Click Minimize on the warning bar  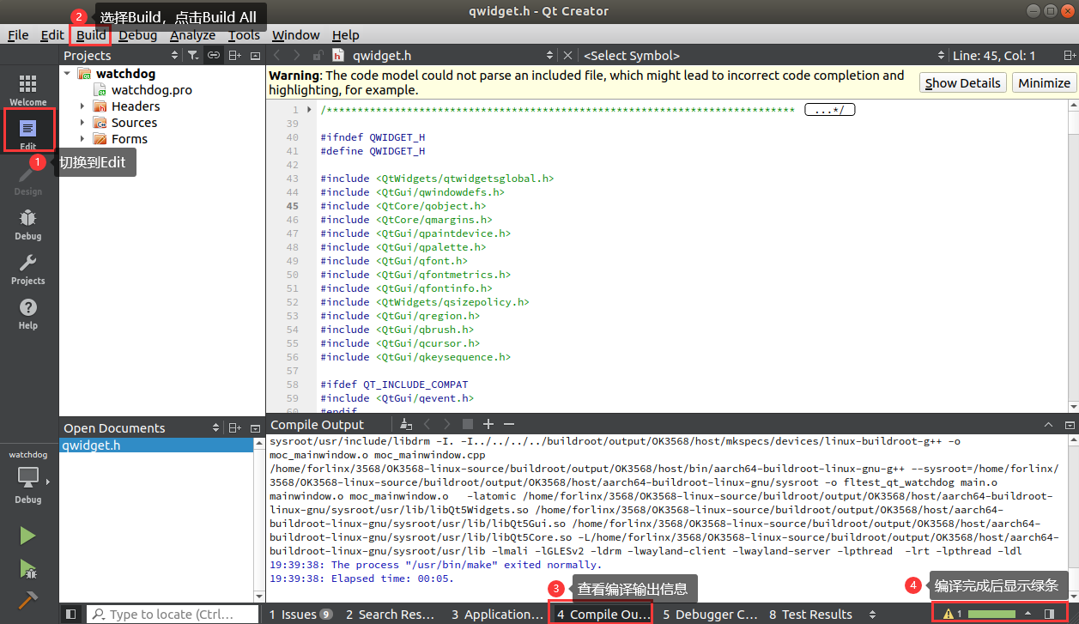1044,83
